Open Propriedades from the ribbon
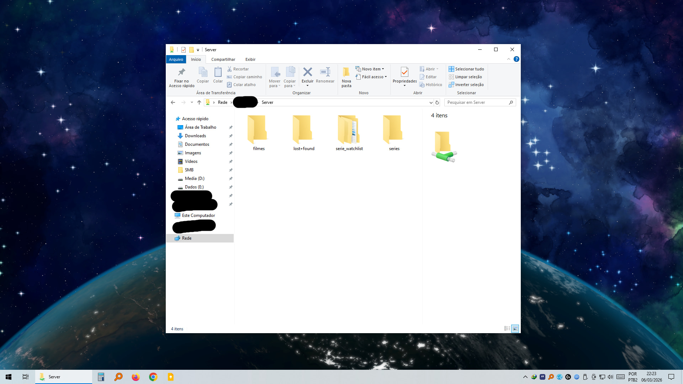 tap(404, 73)
